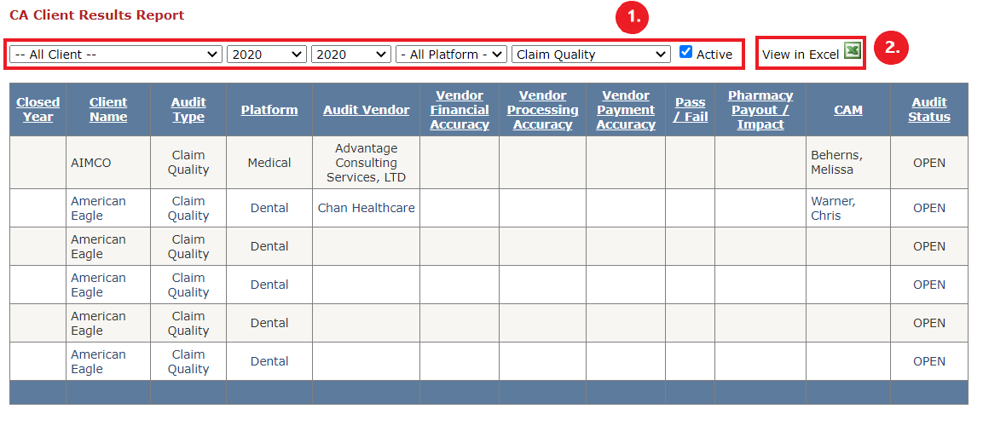
Task: Uncheck the Active checkbox
Action: coord(685,52)
